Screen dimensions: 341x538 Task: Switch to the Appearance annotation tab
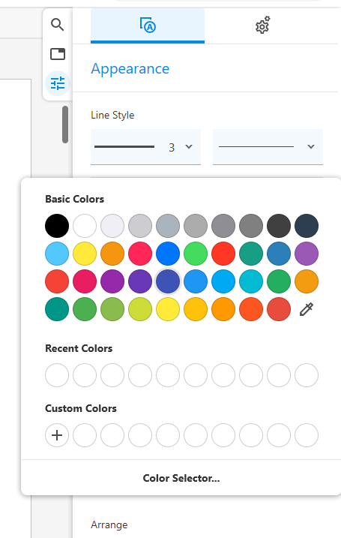click(x=148, y=26)
